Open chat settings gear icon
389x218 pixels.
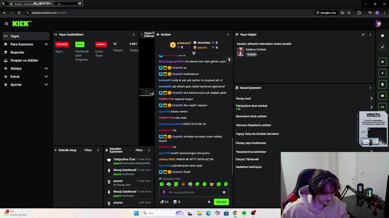coord(209,202)
